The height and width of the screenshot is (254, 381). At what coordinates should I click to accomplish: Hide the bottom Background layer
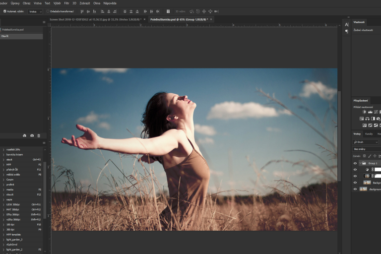(355, 189)
